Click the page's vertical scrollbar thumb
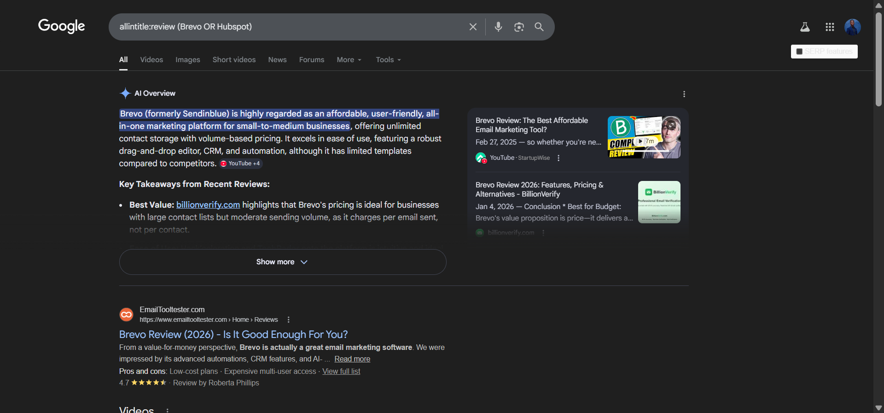This screenshot has width=884, height=413. (878, 60)
